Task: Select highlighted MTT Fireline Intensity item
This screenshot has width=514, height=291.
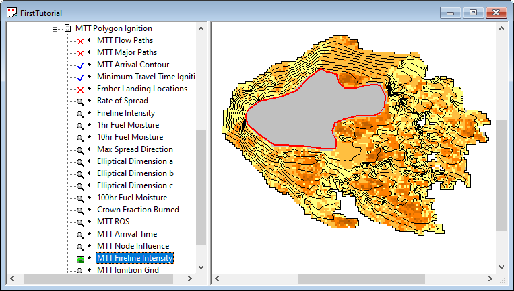Action: click(135, 258)
